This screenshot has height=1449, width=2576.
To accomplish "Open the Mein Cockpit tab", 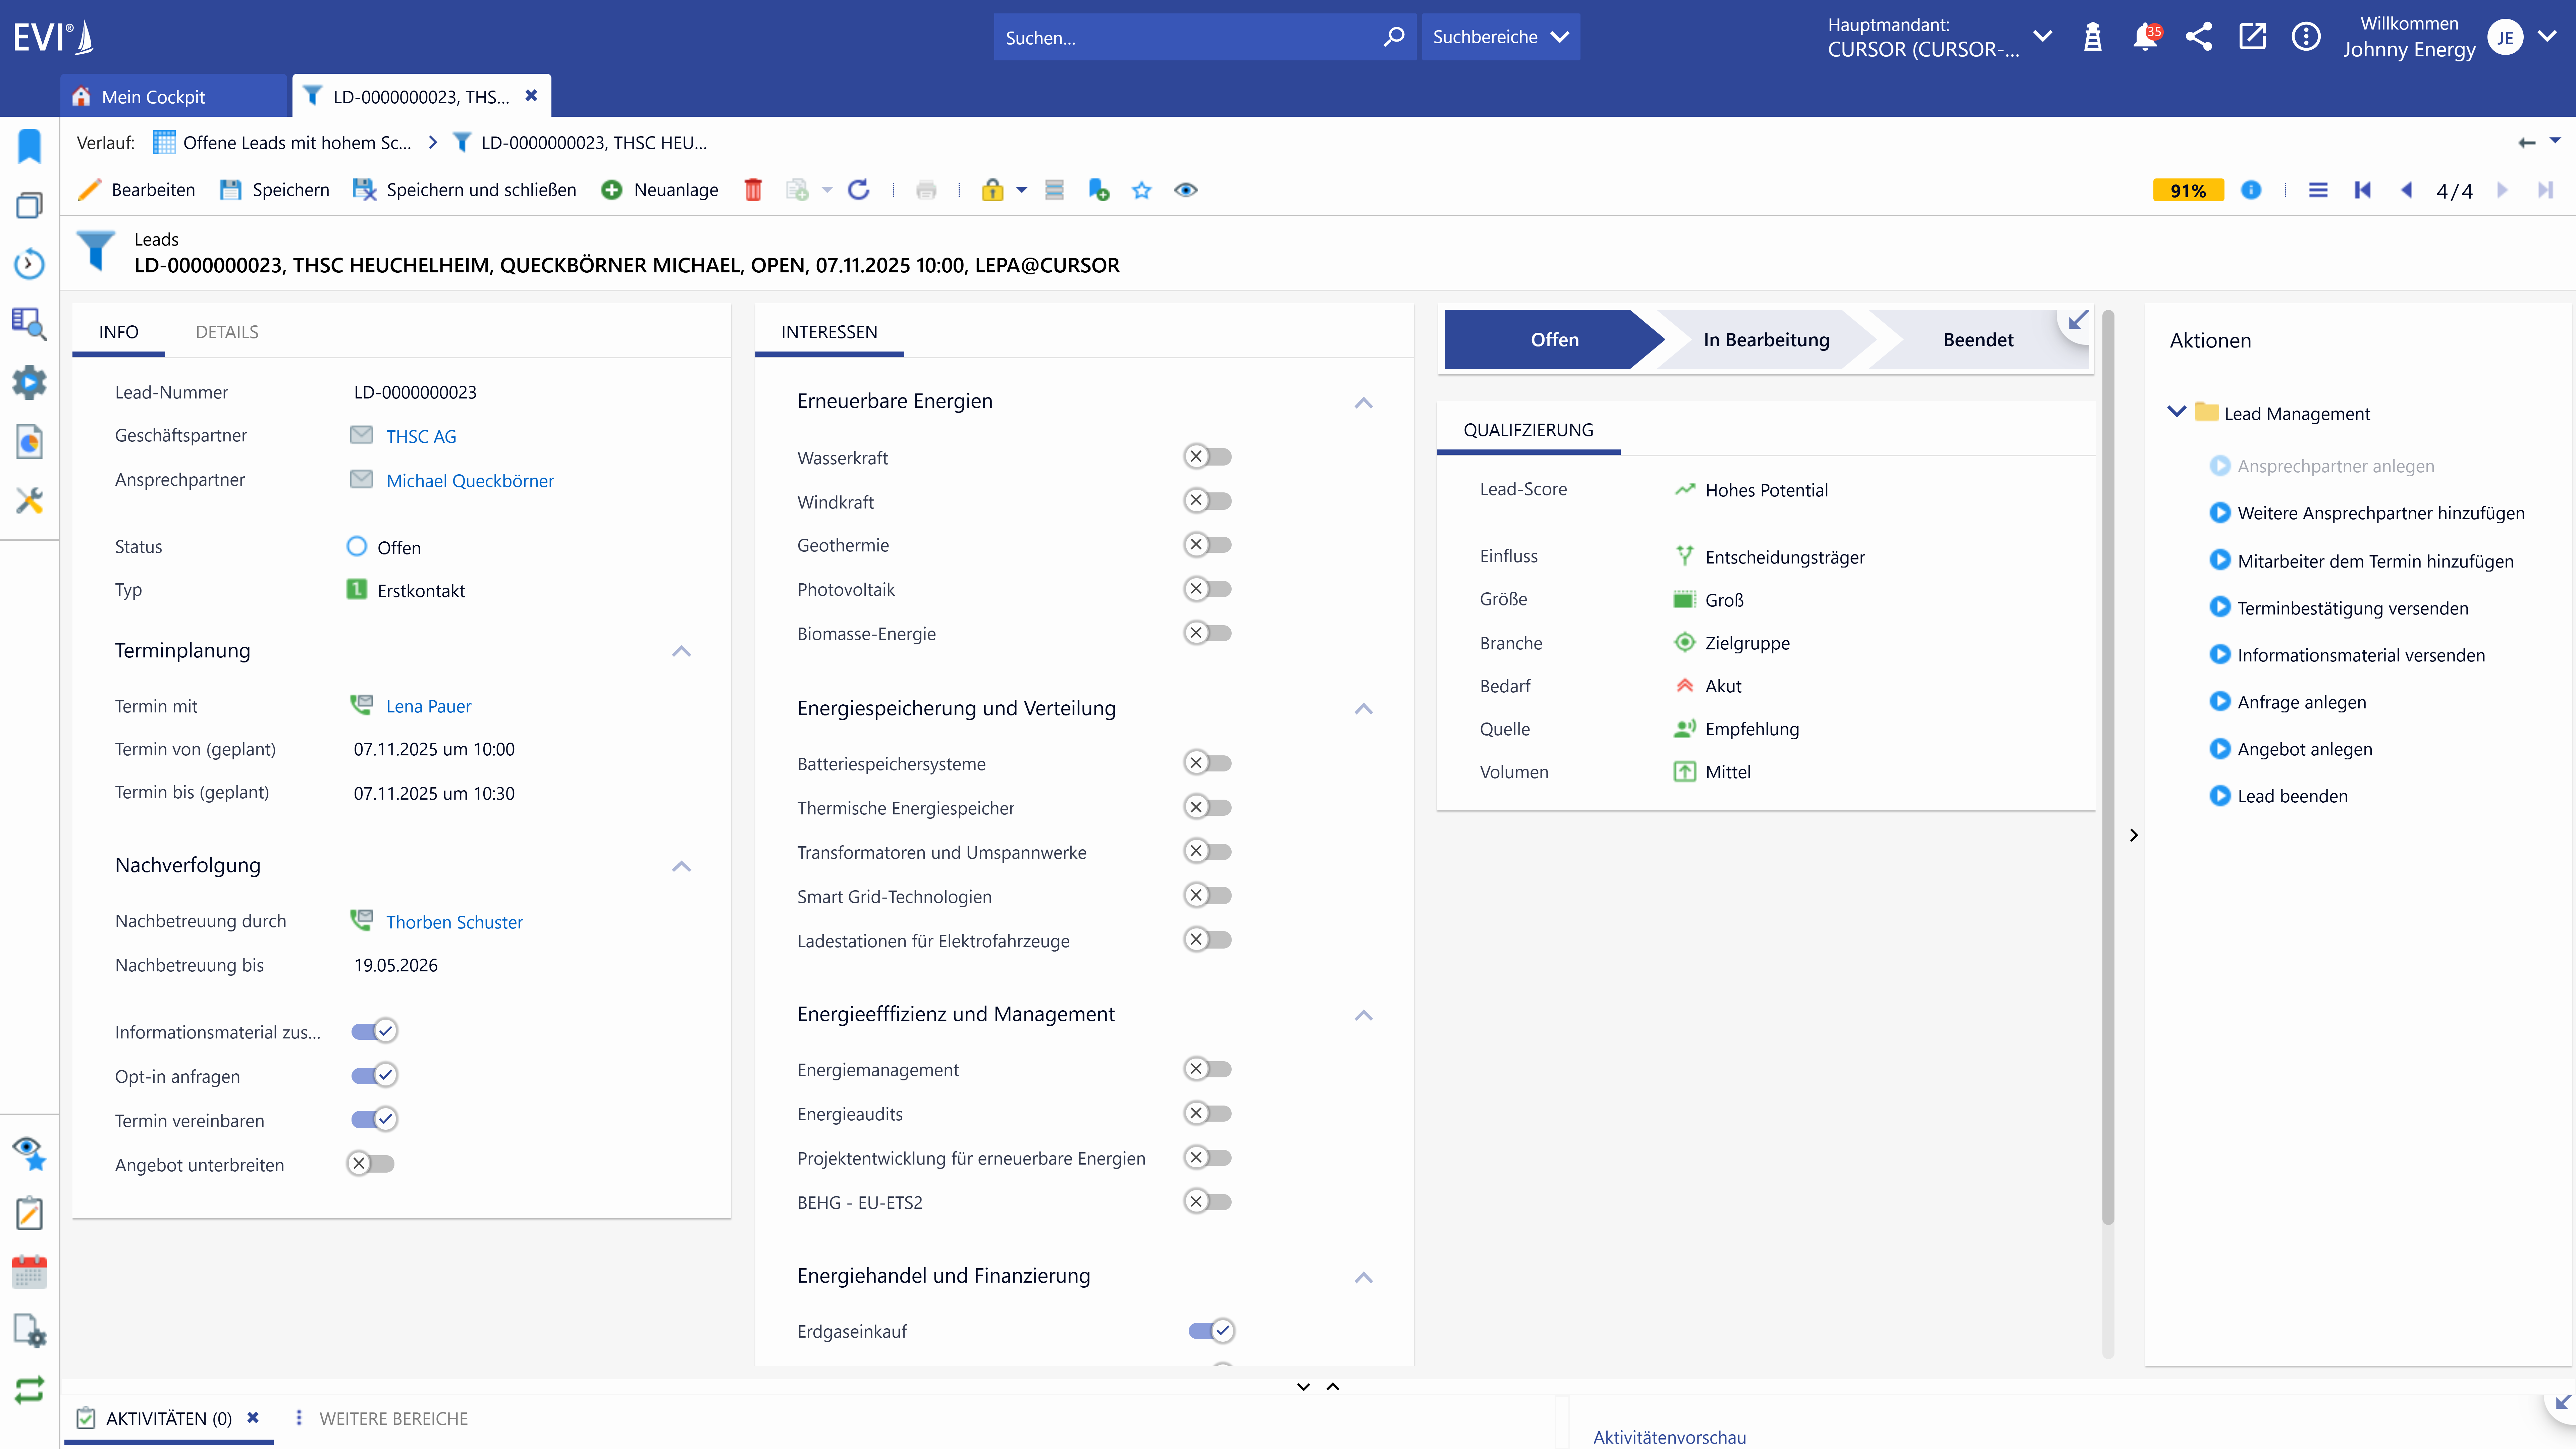I will [153, 97].
